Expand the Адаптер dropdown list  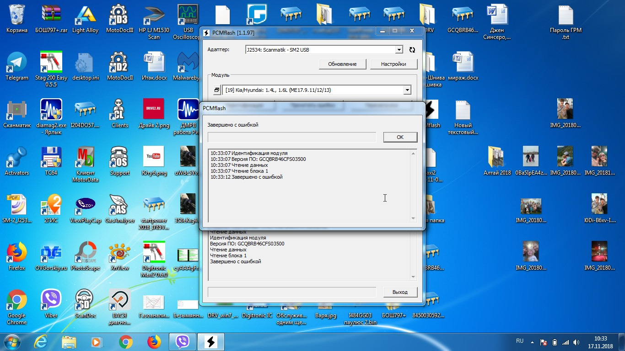pos(399,49)
